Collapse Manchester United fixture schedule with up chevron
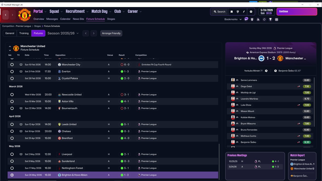 10,47
